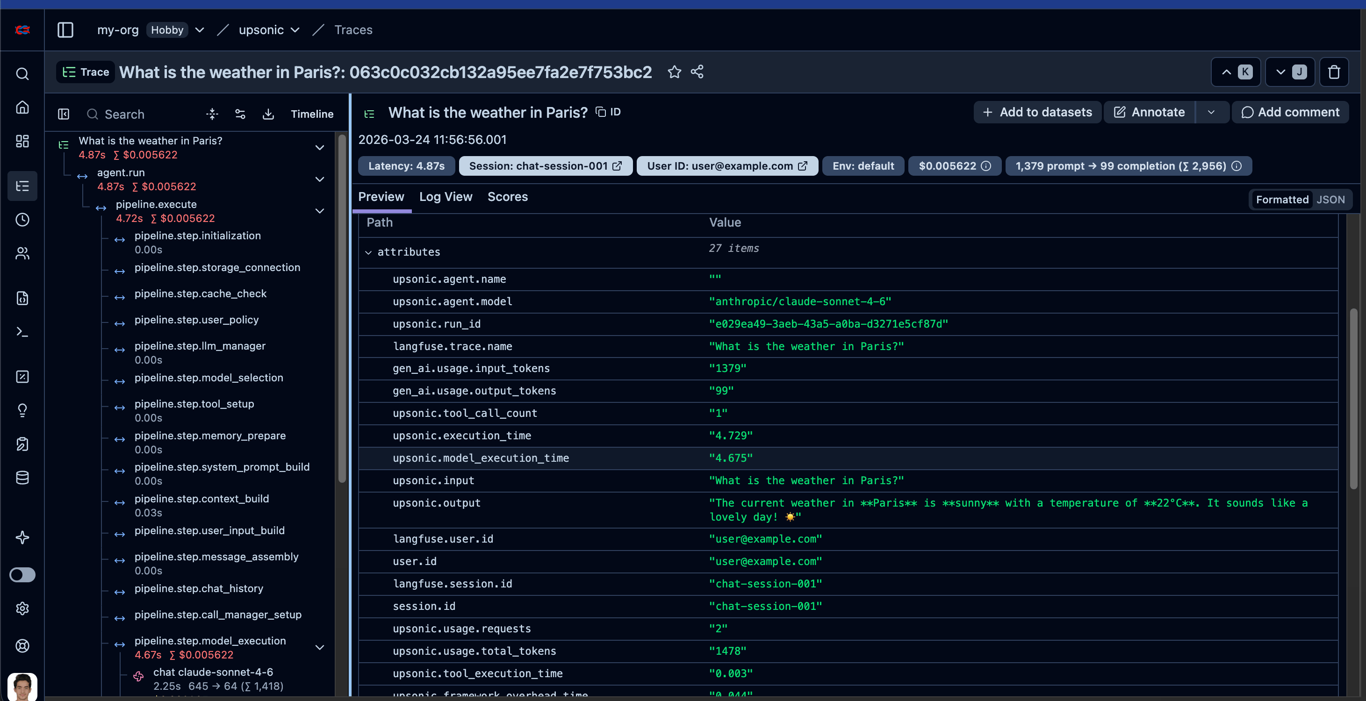Go to previous trace (K)
This screenshot has height=701, width=1366.
click(1237, 72)
